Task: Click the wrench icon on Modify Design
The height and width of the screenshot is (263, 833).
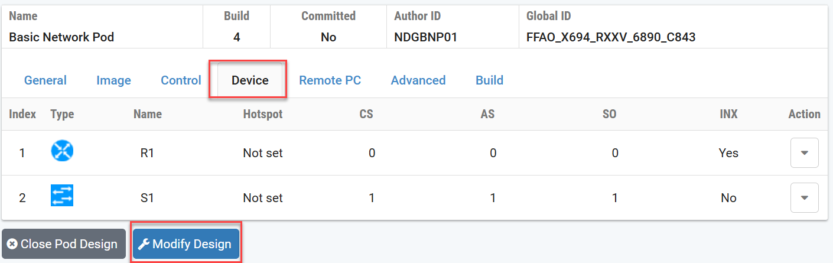Action: [143, 244]
